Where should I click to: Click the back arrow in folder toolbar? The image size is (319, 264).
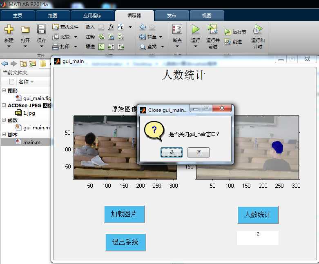click(4, 64)
